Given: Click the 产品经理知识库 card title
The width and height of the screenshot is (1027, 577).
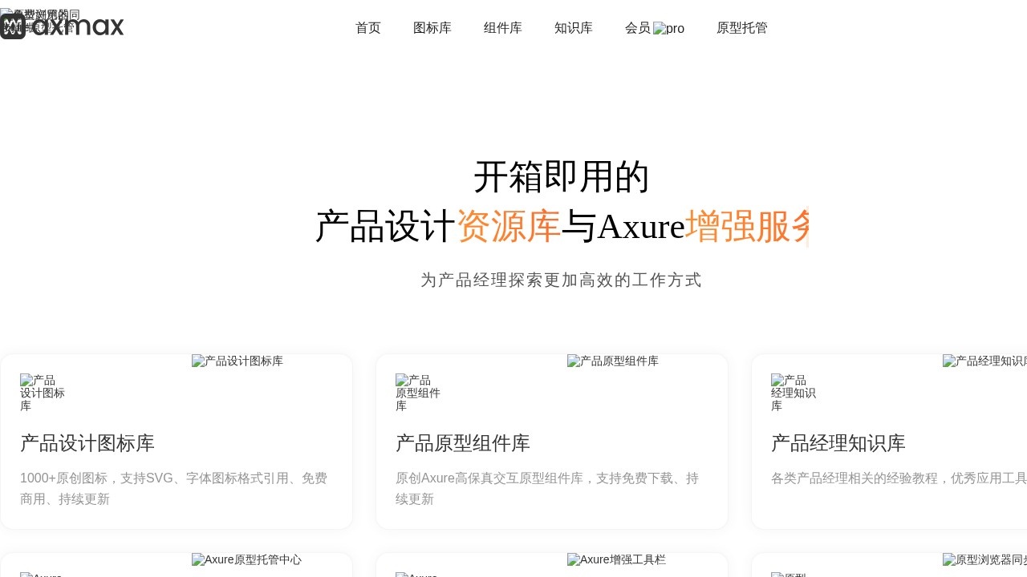Looking at the screenshot, I should pos(838,443).
